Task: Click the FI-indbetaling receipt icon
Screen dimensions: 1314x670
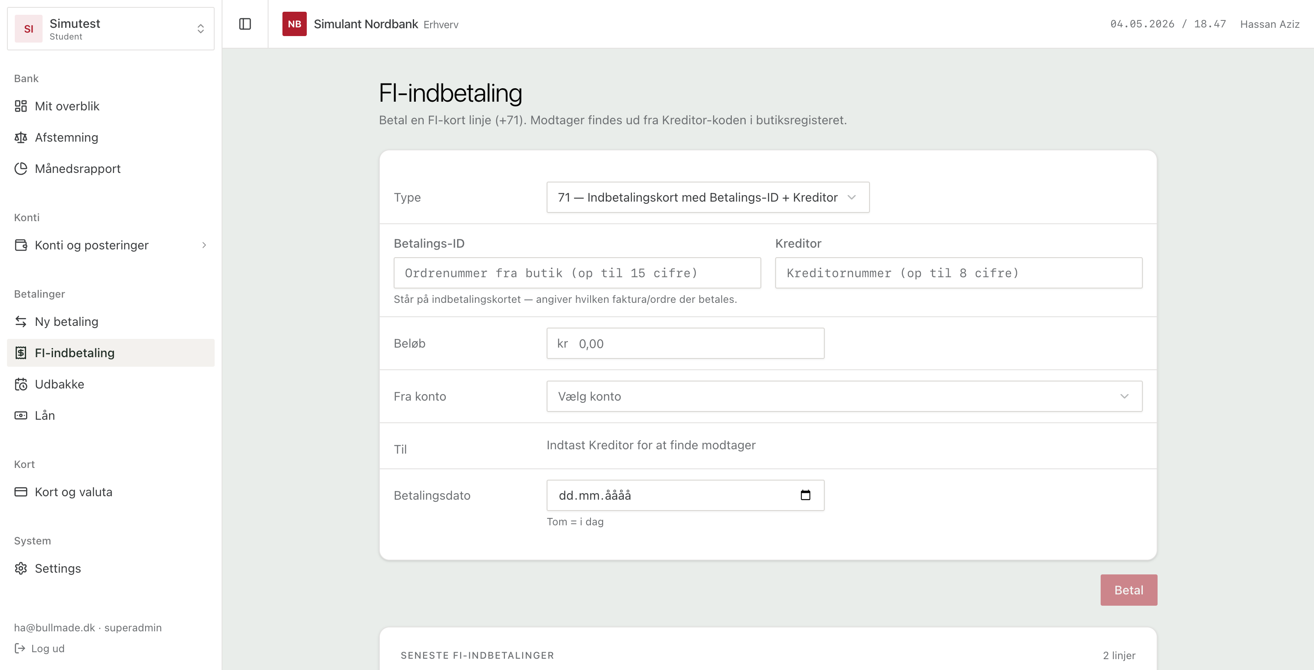Action: pos(21,352)
